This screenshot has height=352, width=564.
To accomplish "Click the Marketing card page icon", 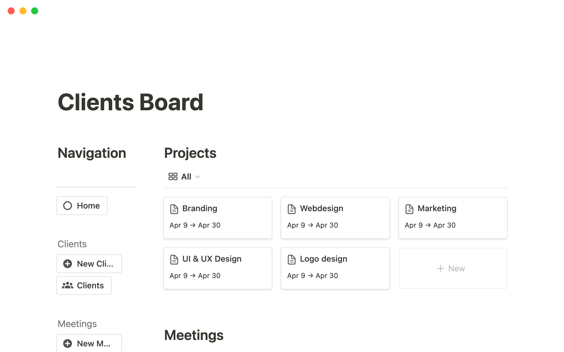I will (x=409, y=209).
